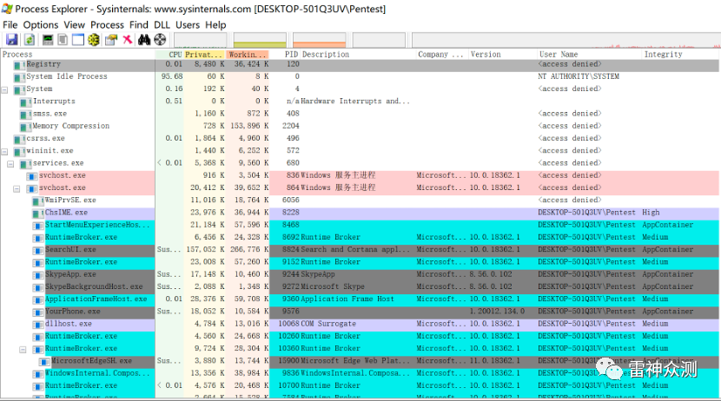Open the Options menu
This screenshot has height=401, width=721.
coord(41,25)
